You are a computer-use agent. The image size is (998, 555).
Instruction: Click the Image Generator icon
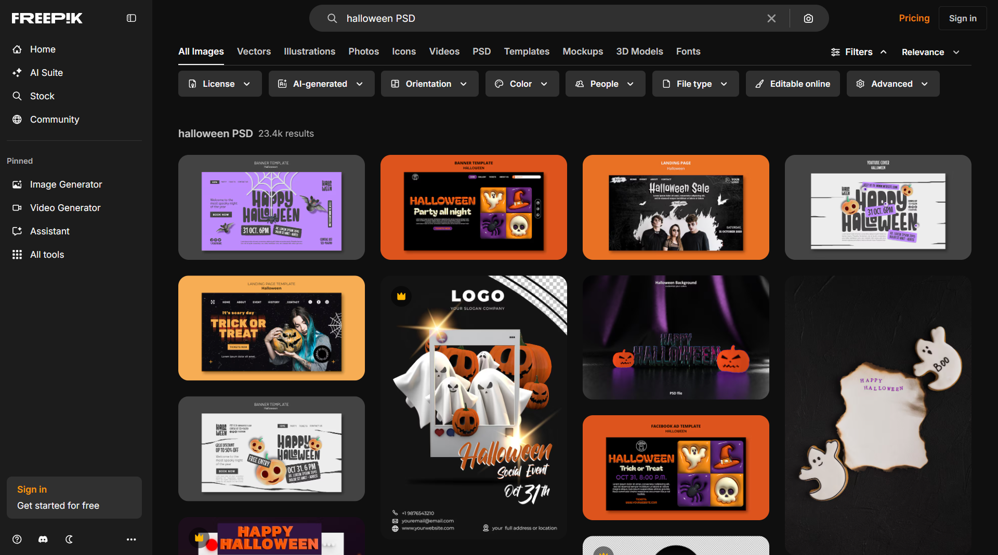[17, 184]
